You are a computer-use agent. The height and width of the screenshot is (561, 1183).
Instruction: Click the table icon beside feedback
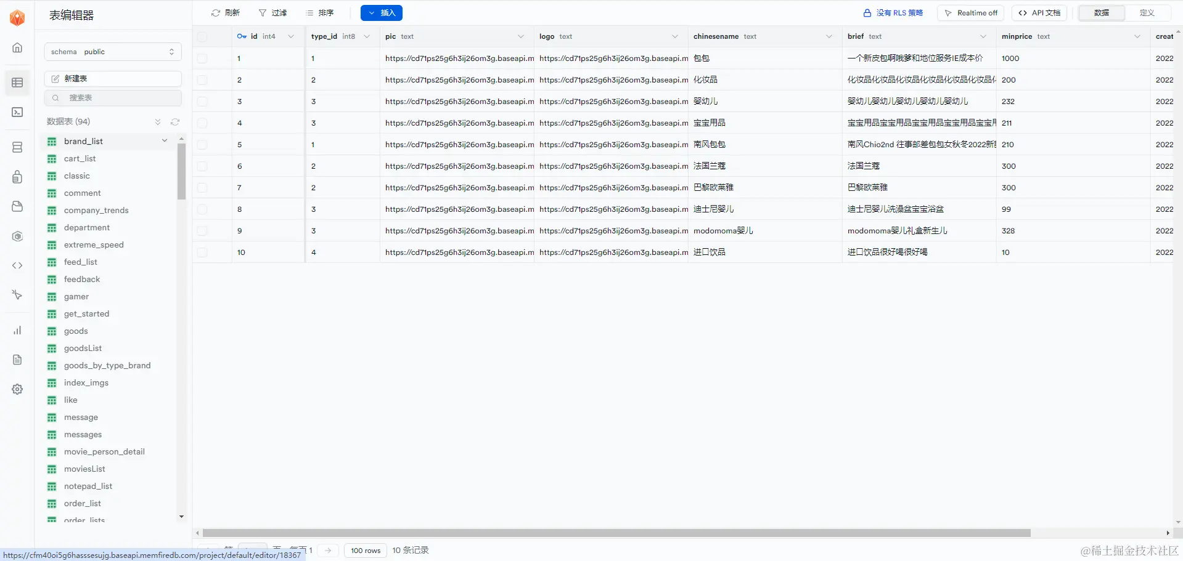pyautogui.click(x=52, y=280)
